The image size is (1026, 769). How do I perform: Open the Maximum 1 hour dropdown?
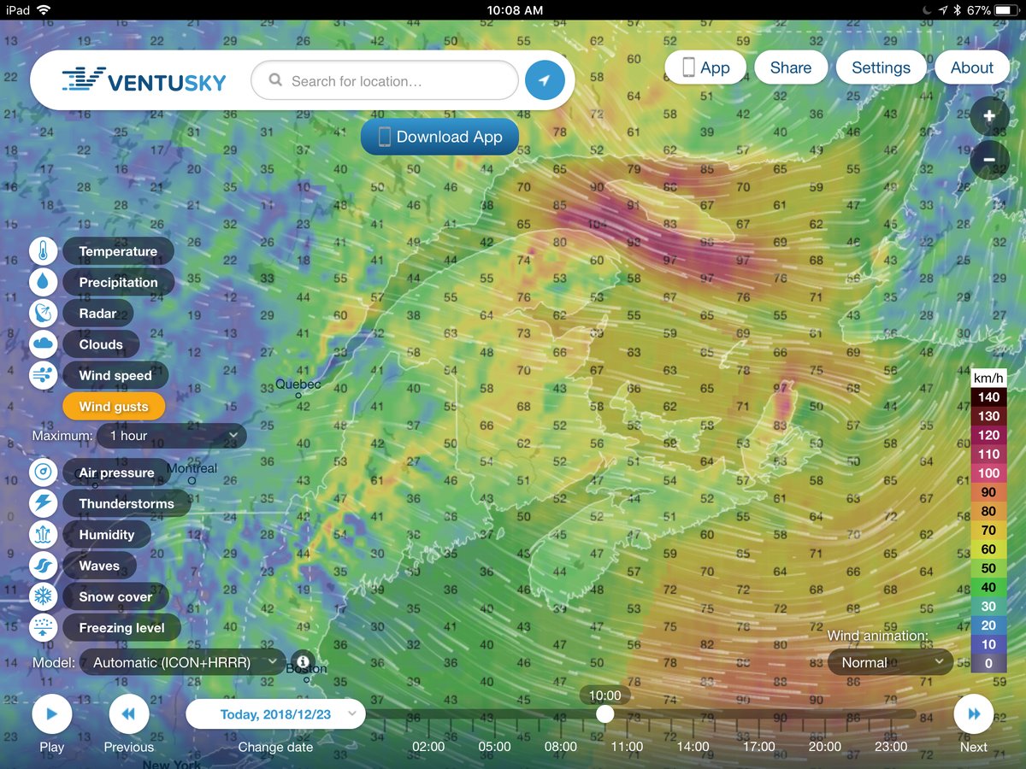pos(171,436)
